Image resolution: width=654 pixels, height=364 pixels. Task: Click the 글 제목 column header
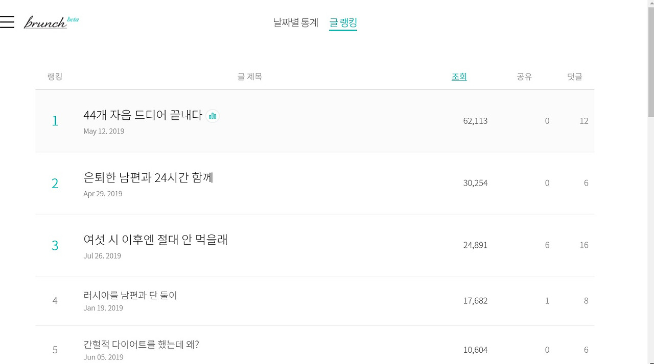click(x=249, y=77)
